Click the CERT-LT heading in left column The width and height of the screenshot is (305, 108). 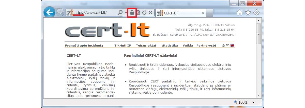pyautogui.click(x=74, y=55)
